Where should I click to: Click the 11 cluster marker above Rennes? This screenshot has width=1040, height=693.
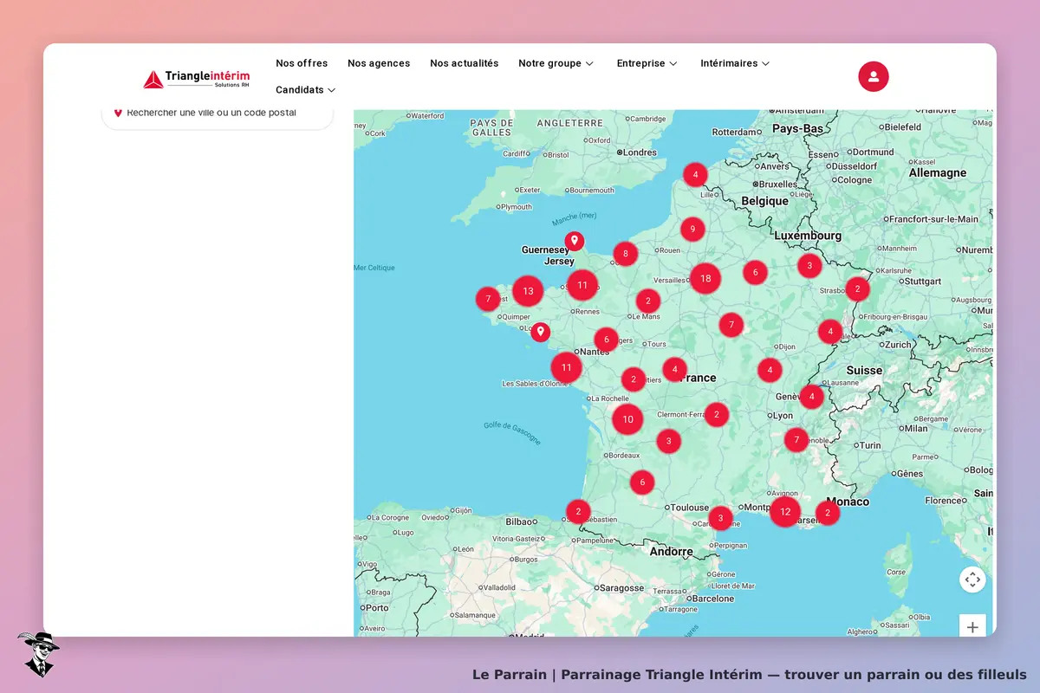click(582, 285)
